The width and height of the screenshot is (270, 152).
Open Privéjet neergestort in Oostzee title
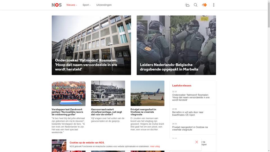(x=143, y=112)
